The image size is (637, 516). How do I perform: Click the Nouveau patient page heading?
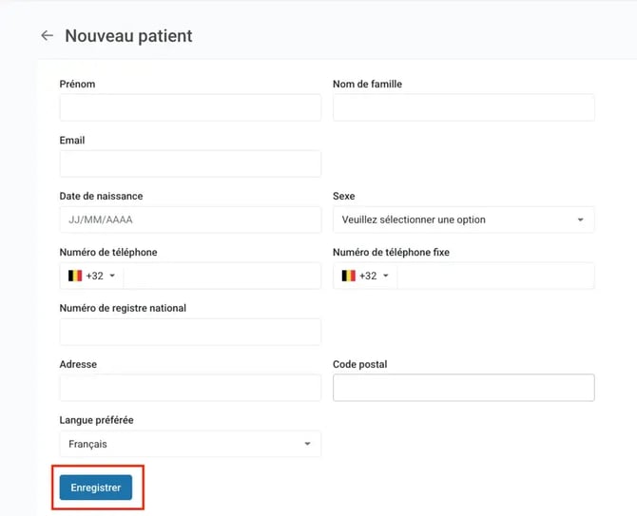[128, 36]
